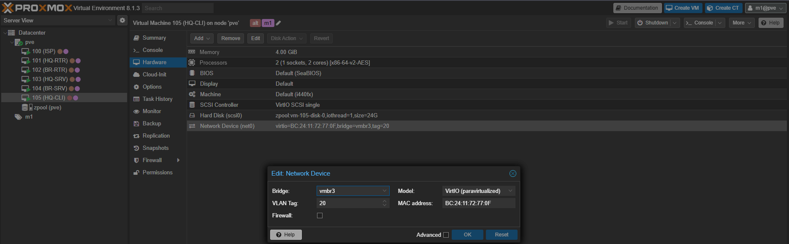Toggle the Advanced checkbox
Screen dimensions: 789x244
[446, 235]
